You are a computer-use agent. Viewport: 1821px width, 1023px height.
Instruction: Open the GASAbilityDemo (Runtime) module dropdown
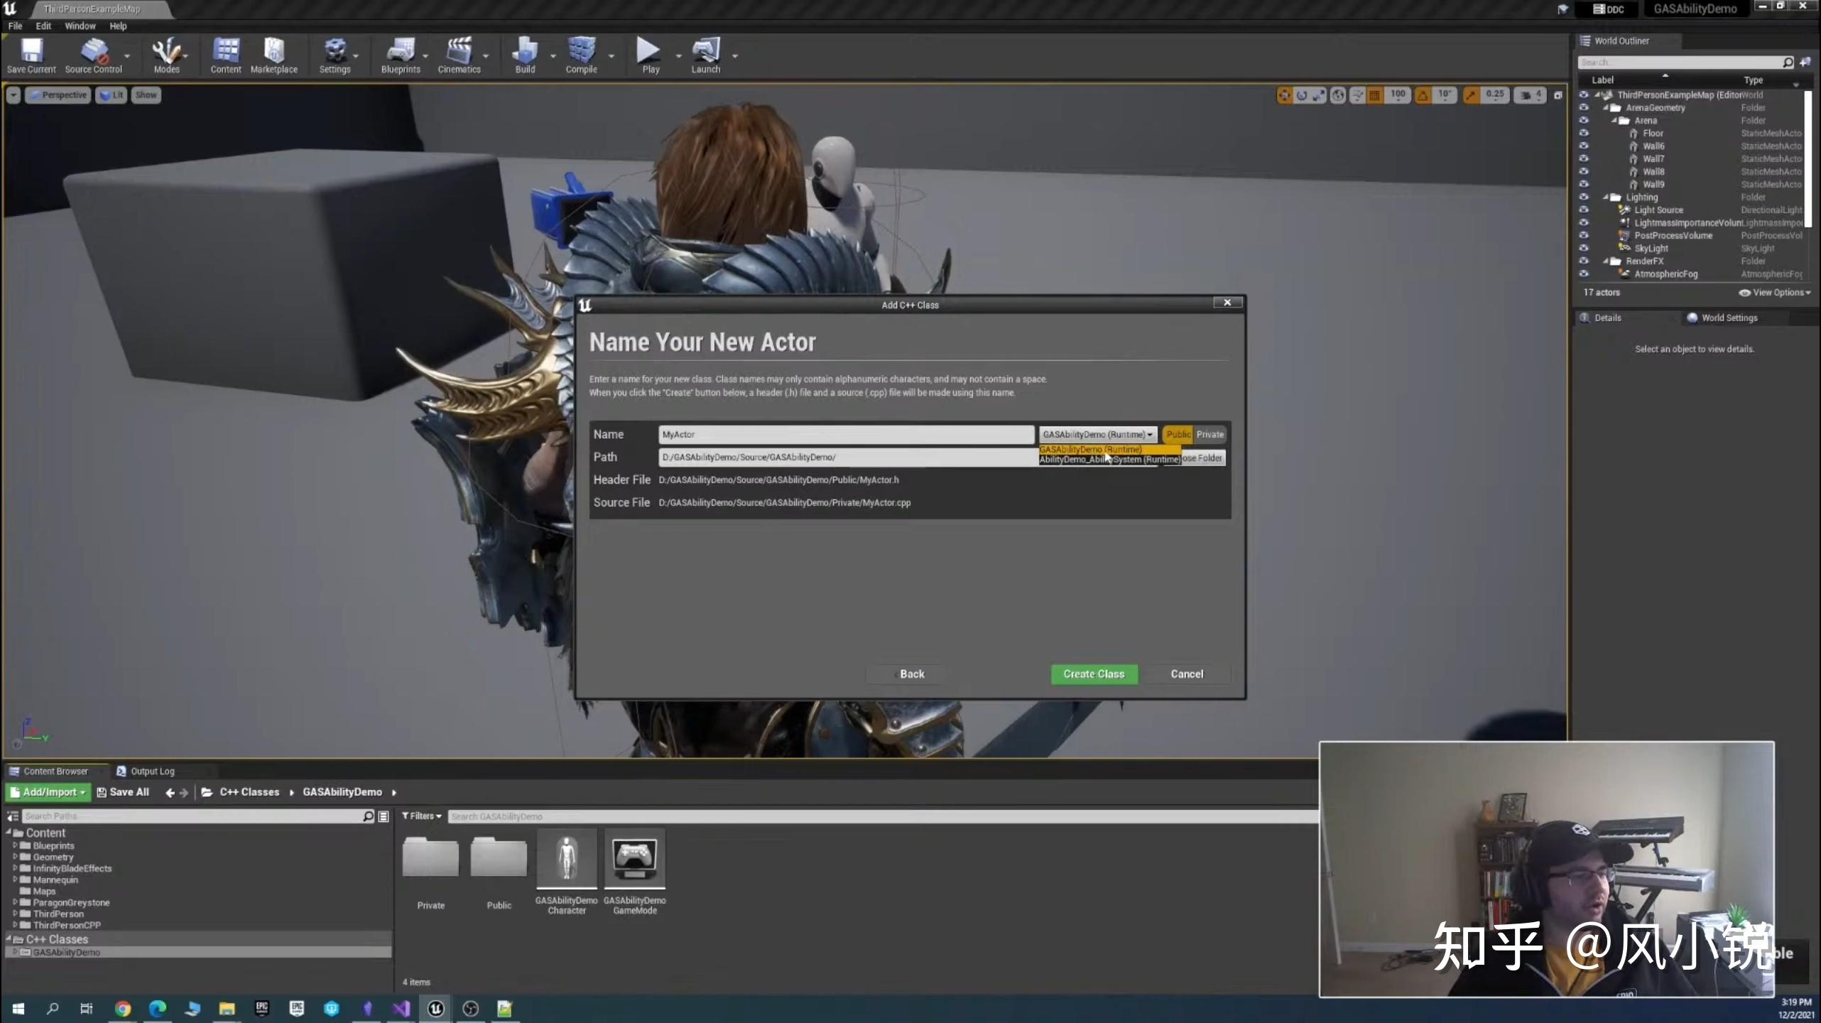point(1097,434)
